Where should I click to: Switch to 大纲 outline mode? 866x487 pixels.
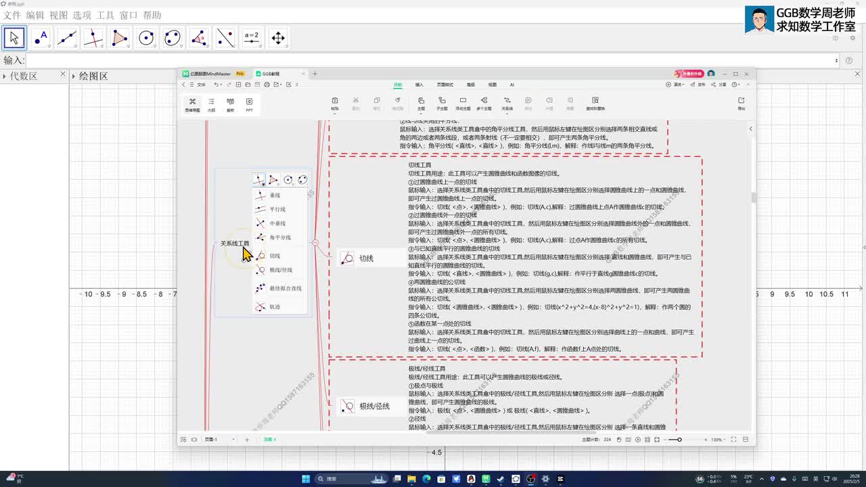(211, 104)
